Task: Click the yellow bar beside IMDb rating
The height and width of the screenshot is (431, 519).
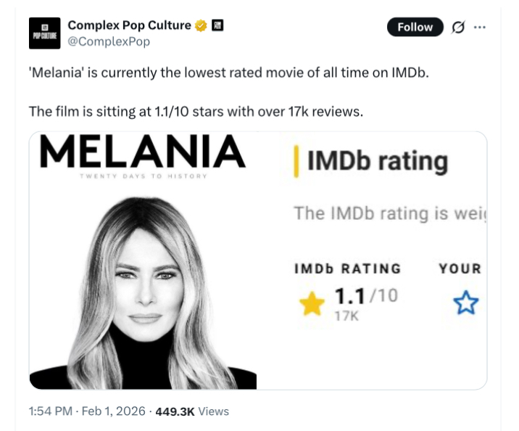Action: click(x=295, y=161)
